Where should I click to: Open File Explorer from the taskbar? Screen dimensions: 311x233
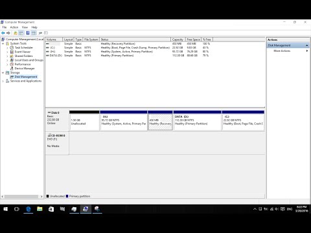tap(40, 209)
